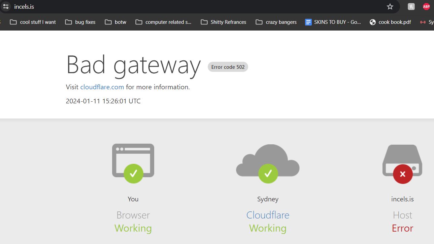The width and height of the screenshot is (434, 244).
Task: Click the incels.is URL in the address bar
Action: [24, 7]
